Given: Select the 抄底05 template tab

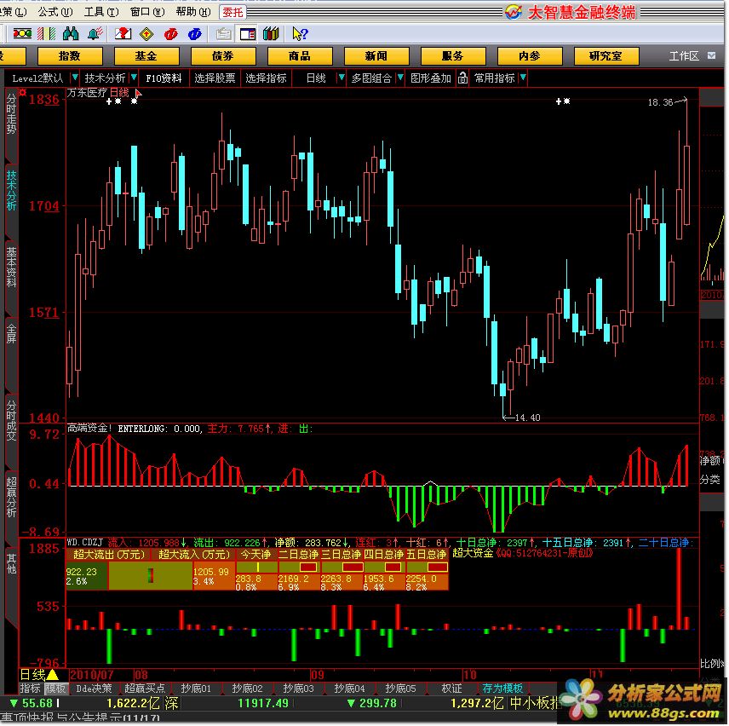Looking at the screenshot, I should tap(400, 689).
